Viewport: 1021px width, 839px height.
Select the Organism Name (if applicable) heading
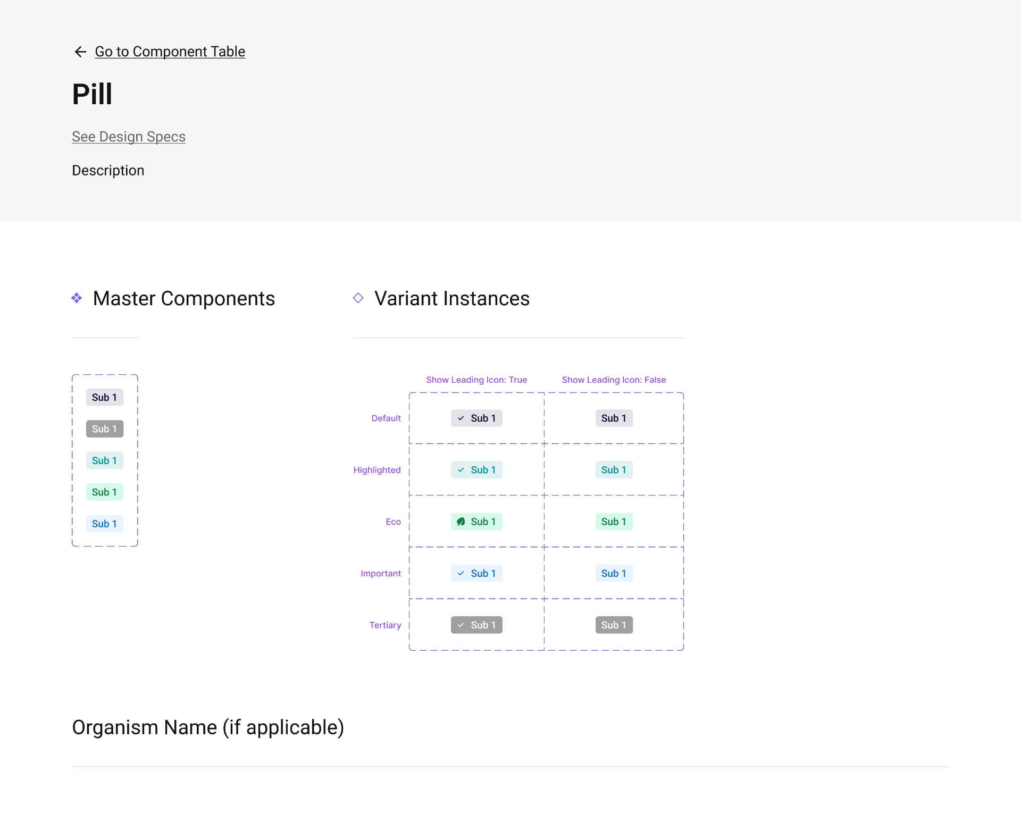click(x=208, y=727)
